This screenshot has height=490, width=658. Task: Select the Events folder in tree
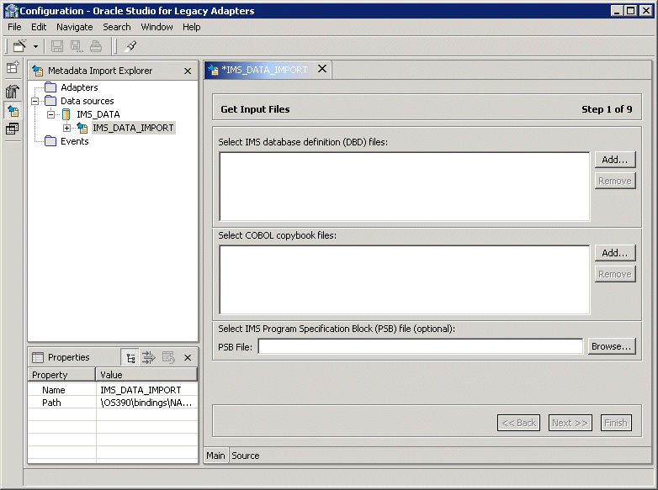point(74,141)
